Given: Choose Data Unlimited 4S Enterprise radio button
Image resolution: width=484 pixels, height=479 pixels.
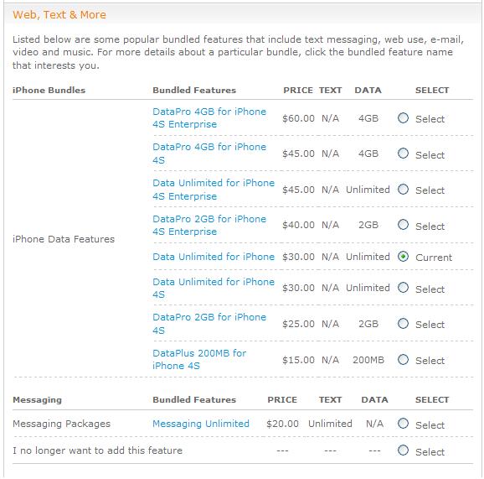Looking at the screenshot, I should [x=403, y=189].
